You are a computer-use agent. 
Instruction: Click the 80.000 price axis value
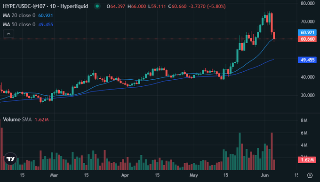(x=308, y=3)
